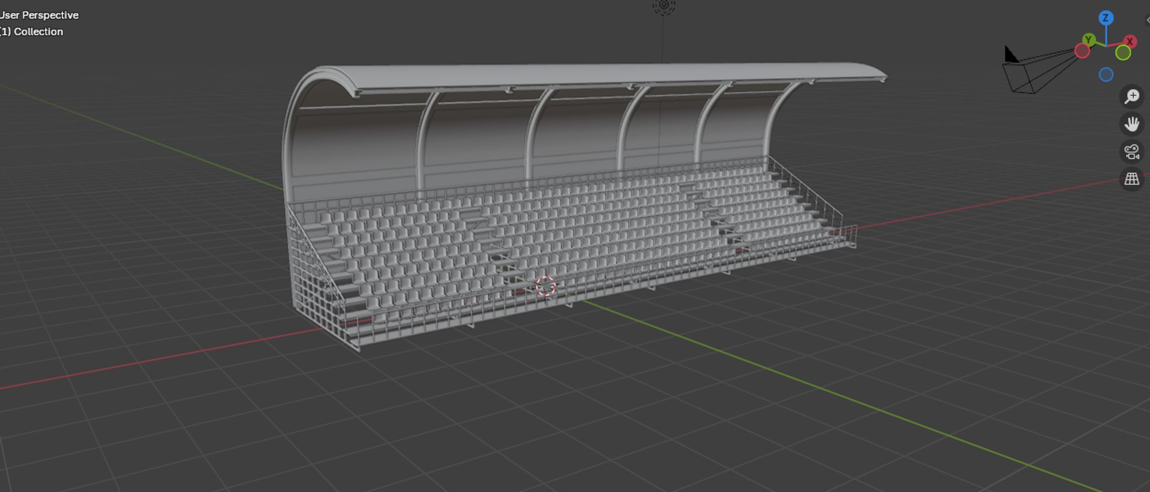Click the green Y axis gizmo handle
1150x492 pixels.
click(x=1089, y=40)
